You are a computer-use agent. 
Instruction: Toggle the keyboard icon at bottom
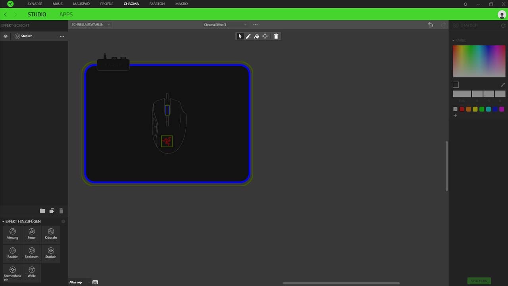click(95, 282)
